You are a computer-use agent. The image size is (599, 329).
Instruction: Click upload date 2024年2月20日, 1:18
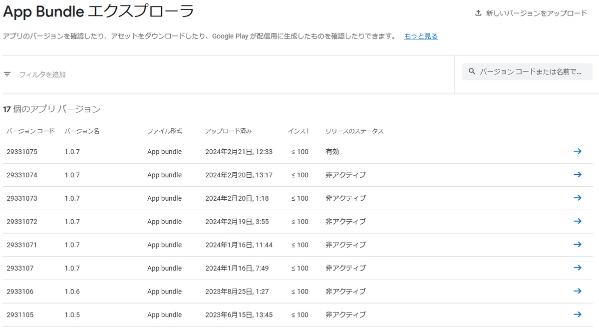click(x=237, y=198)
